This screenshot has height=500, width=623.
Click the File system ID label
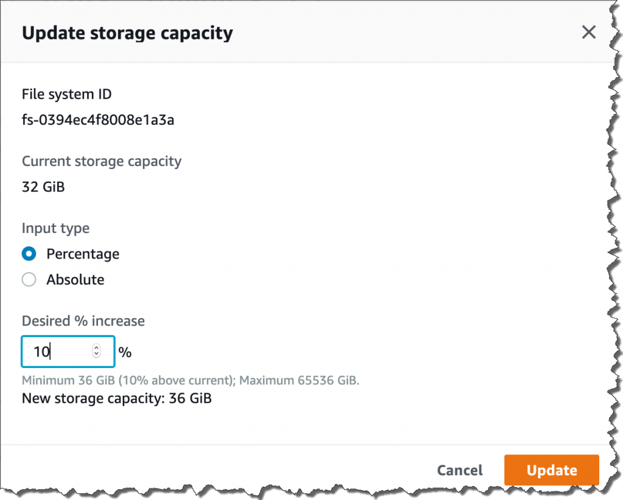click(x=67, y=94)
